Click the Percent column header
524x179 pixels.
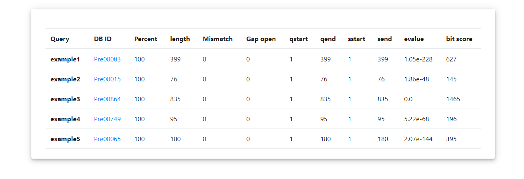point(146,39)
